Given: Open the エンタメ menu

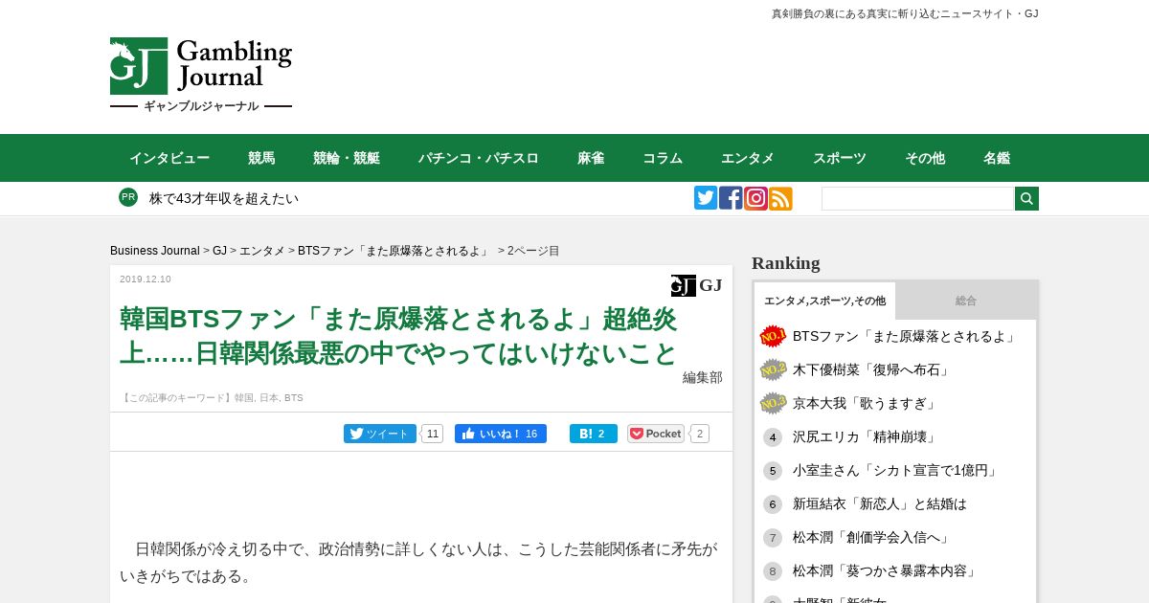Looking at the screenshot, I should [x=748, y=158].
